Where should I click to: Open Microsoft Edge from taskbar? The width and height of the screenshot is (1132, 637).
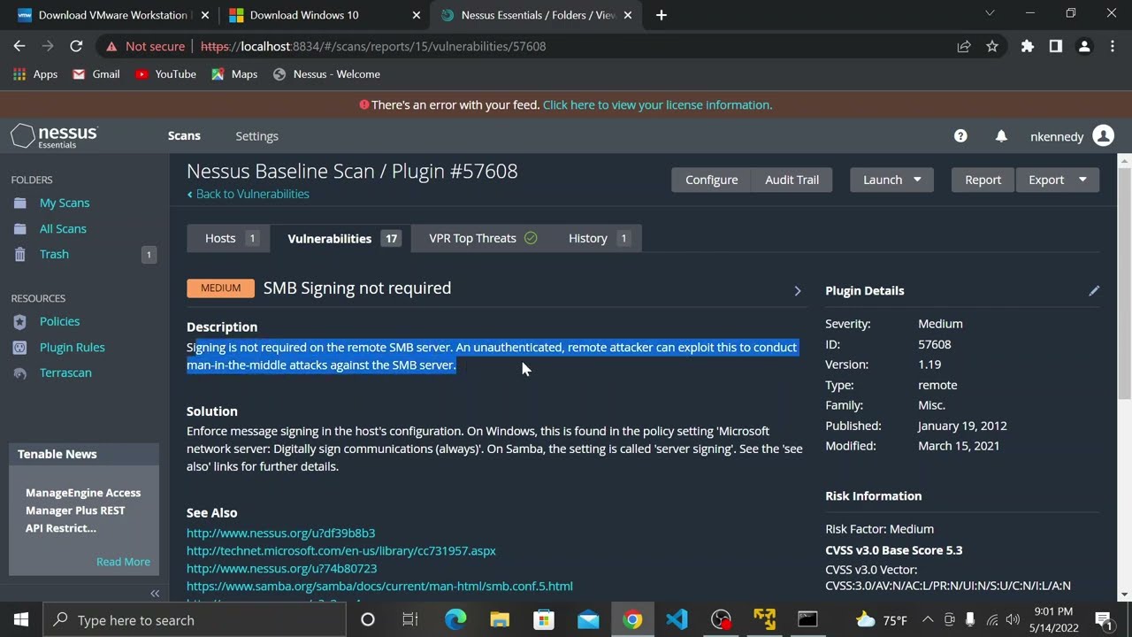point(455,619)
